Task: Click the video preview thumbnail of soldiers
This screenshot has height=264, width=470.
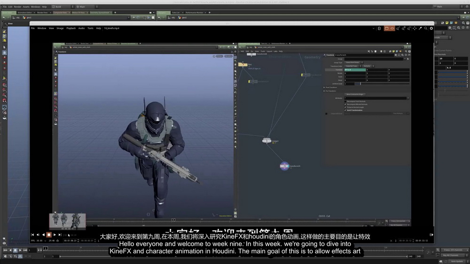Action: pos(67,221)
